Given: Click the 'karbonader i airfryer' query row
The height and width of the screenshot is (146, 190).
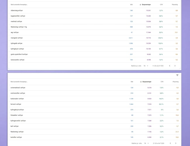Looking at the screenshot, I should coord(17,98).
